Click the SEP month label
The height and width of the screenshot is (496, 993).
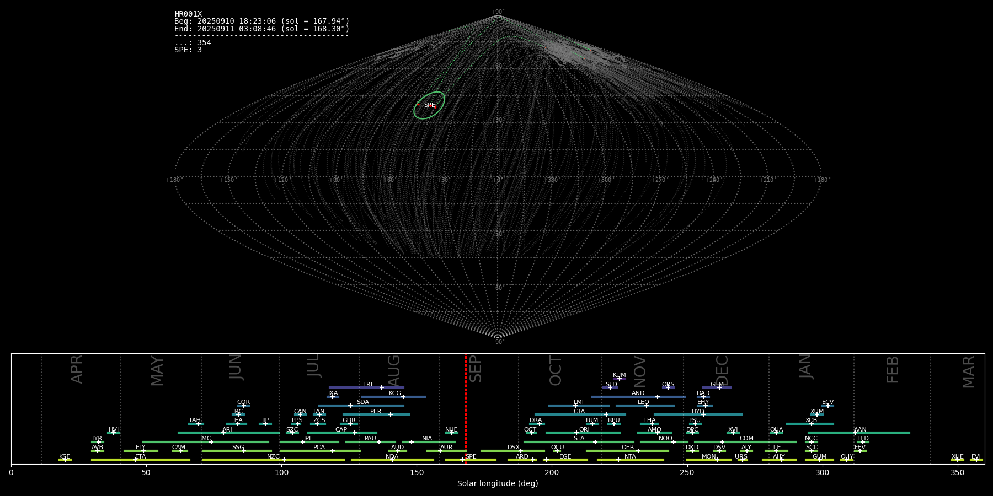point(475,369)
